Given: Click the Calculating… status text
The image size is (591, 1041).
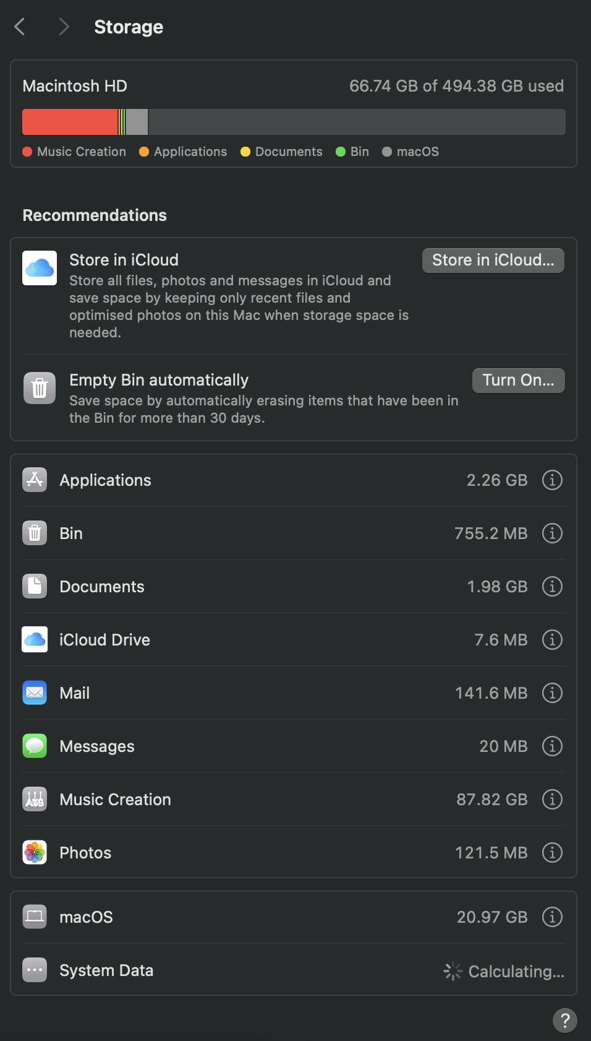Looking at the screenshot, I should (516, 972).
